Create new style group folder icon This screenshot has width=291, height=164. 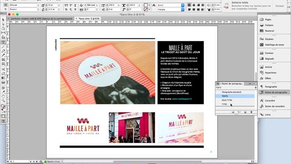(x=233, y=112)
